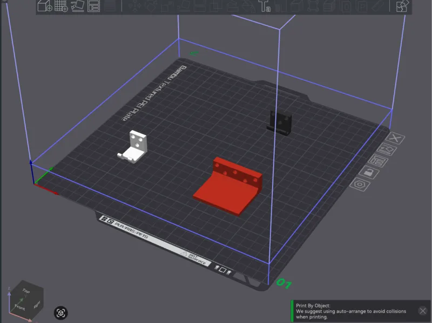Auto orient objects on this plate

[x=387, y=150]
